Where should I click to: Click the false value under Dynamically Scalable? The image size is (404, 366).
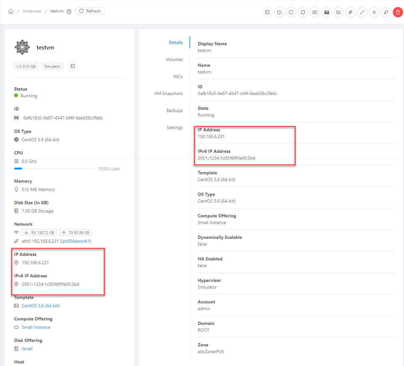(202, 244)
